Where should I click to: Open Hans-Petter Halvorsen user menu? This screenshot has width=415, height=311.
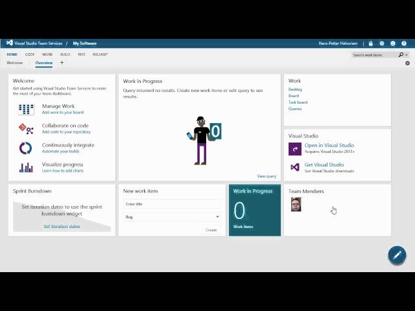(x=338, y=43)
